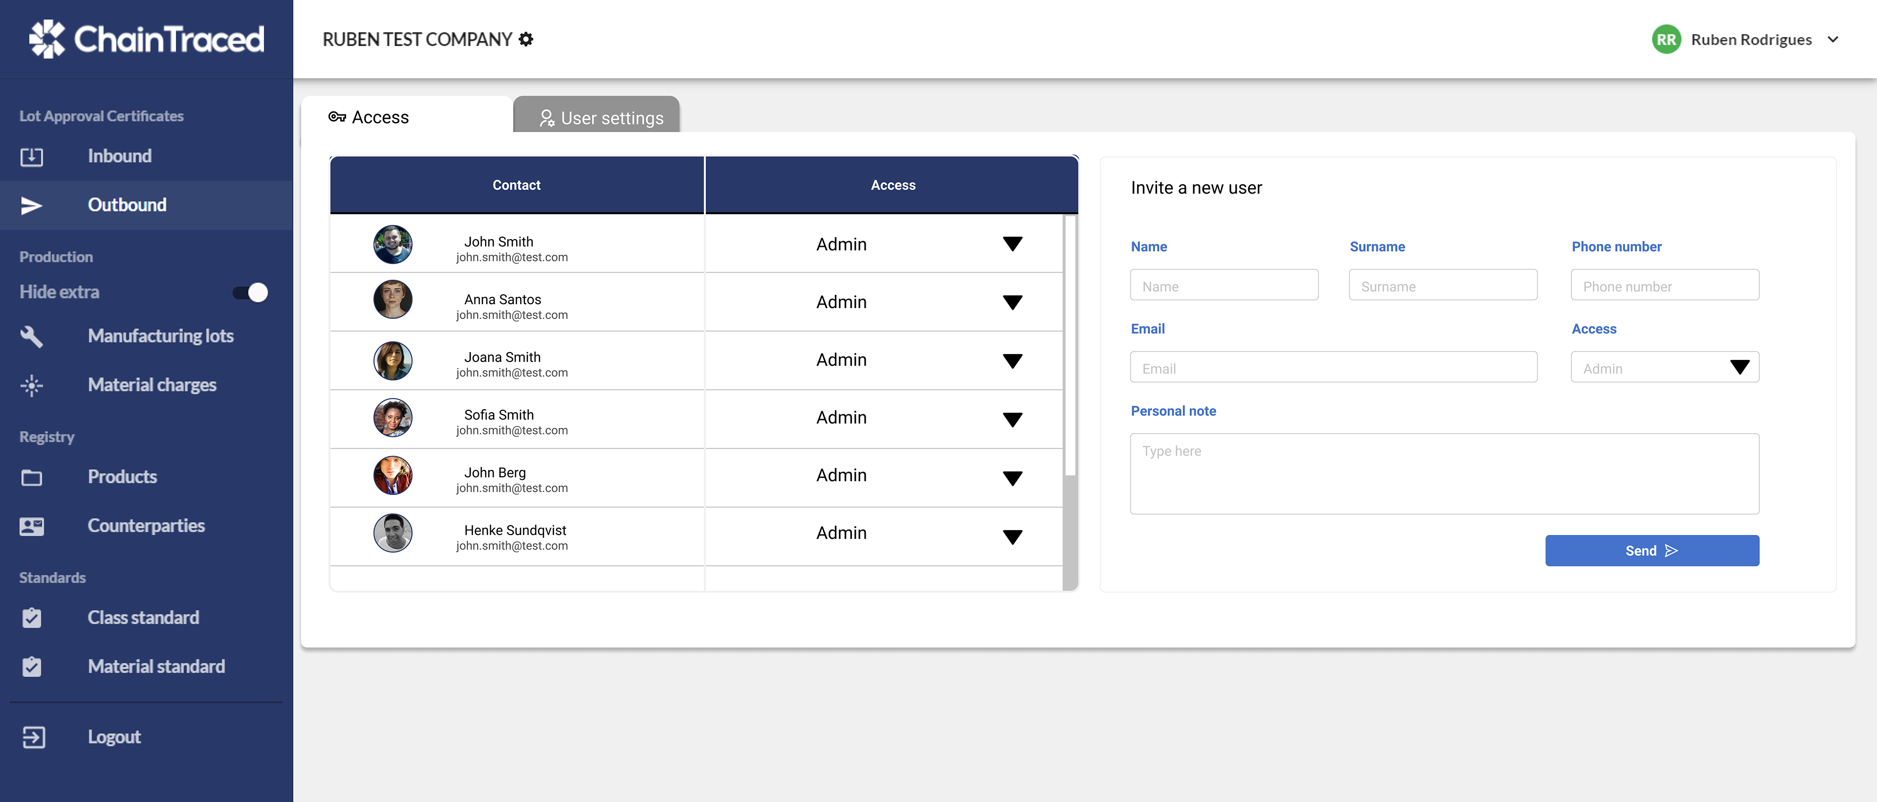Open John Berg's access dropdown
The height and width of the screenshot is (802, 1877).
coord(1012,478)
